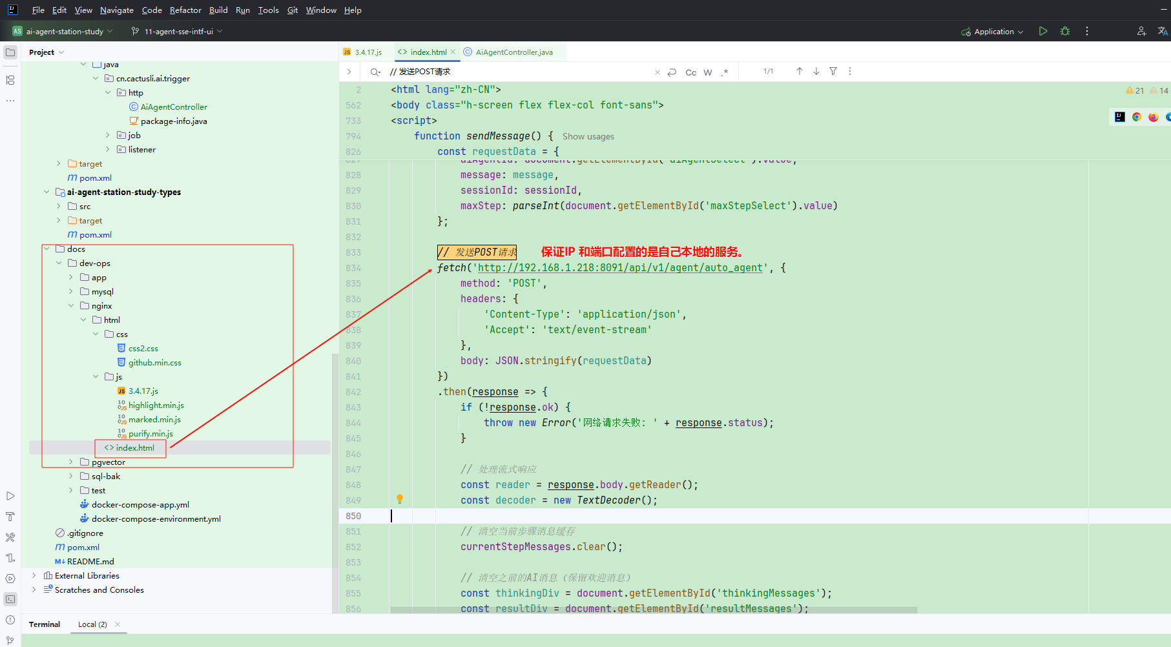Click the Debug bug icon
Image resolution: width=1171 pixels, height=647 pixels.
(1065, 31)
